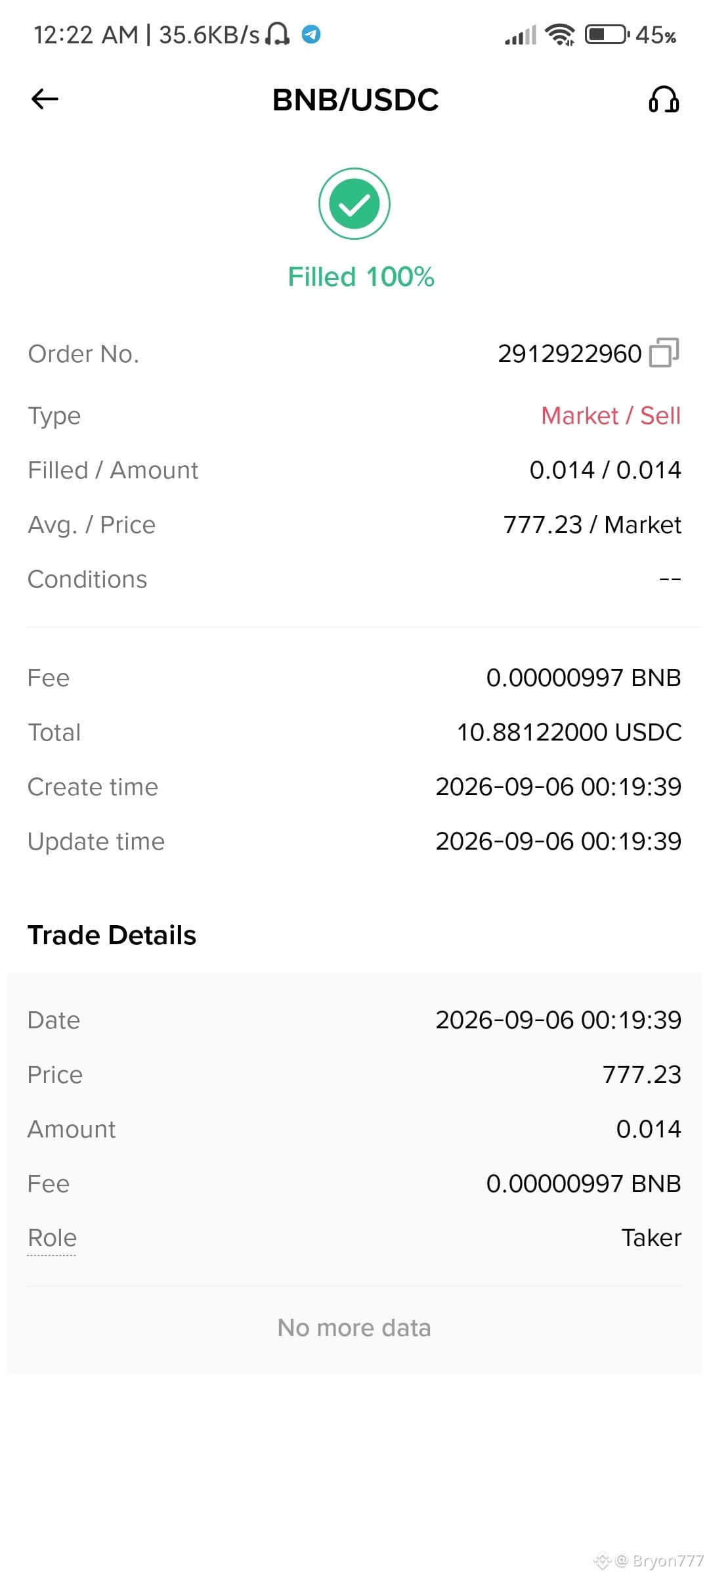The image size is (709, 1577).
Task: Tap the Telegram notification icon in status bar
Action: tap(311, 34)
